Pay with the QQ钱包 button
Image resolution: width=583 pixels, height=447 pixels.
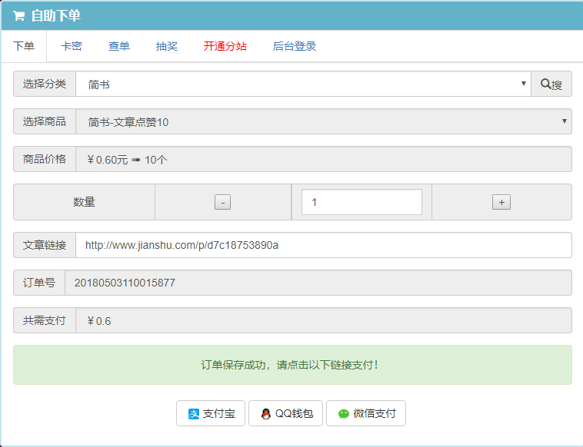285,413
